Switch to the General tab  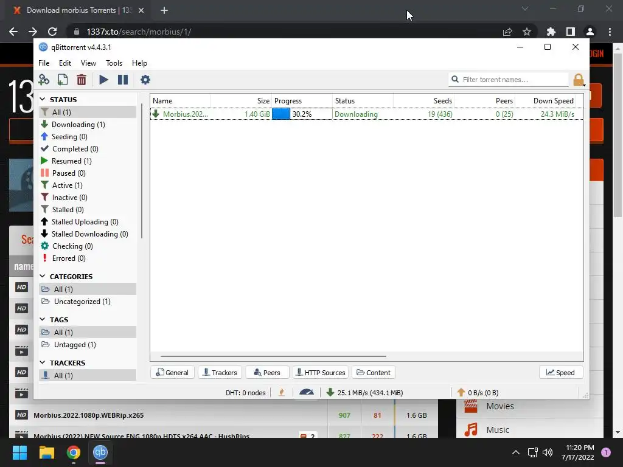pyautogui.click(x=172, y=373)
